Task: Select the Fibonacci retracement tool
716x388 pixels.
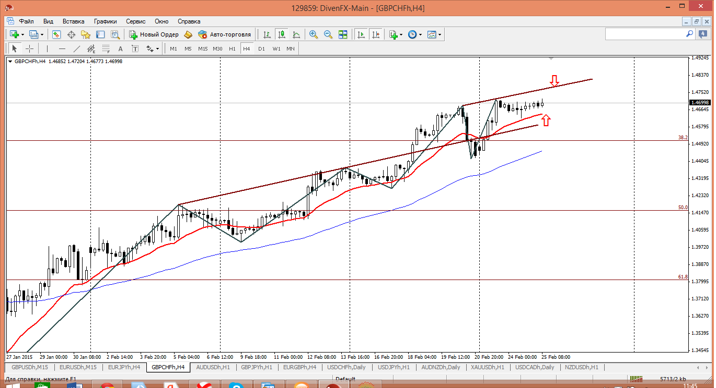Action: (x=106, y=48)
